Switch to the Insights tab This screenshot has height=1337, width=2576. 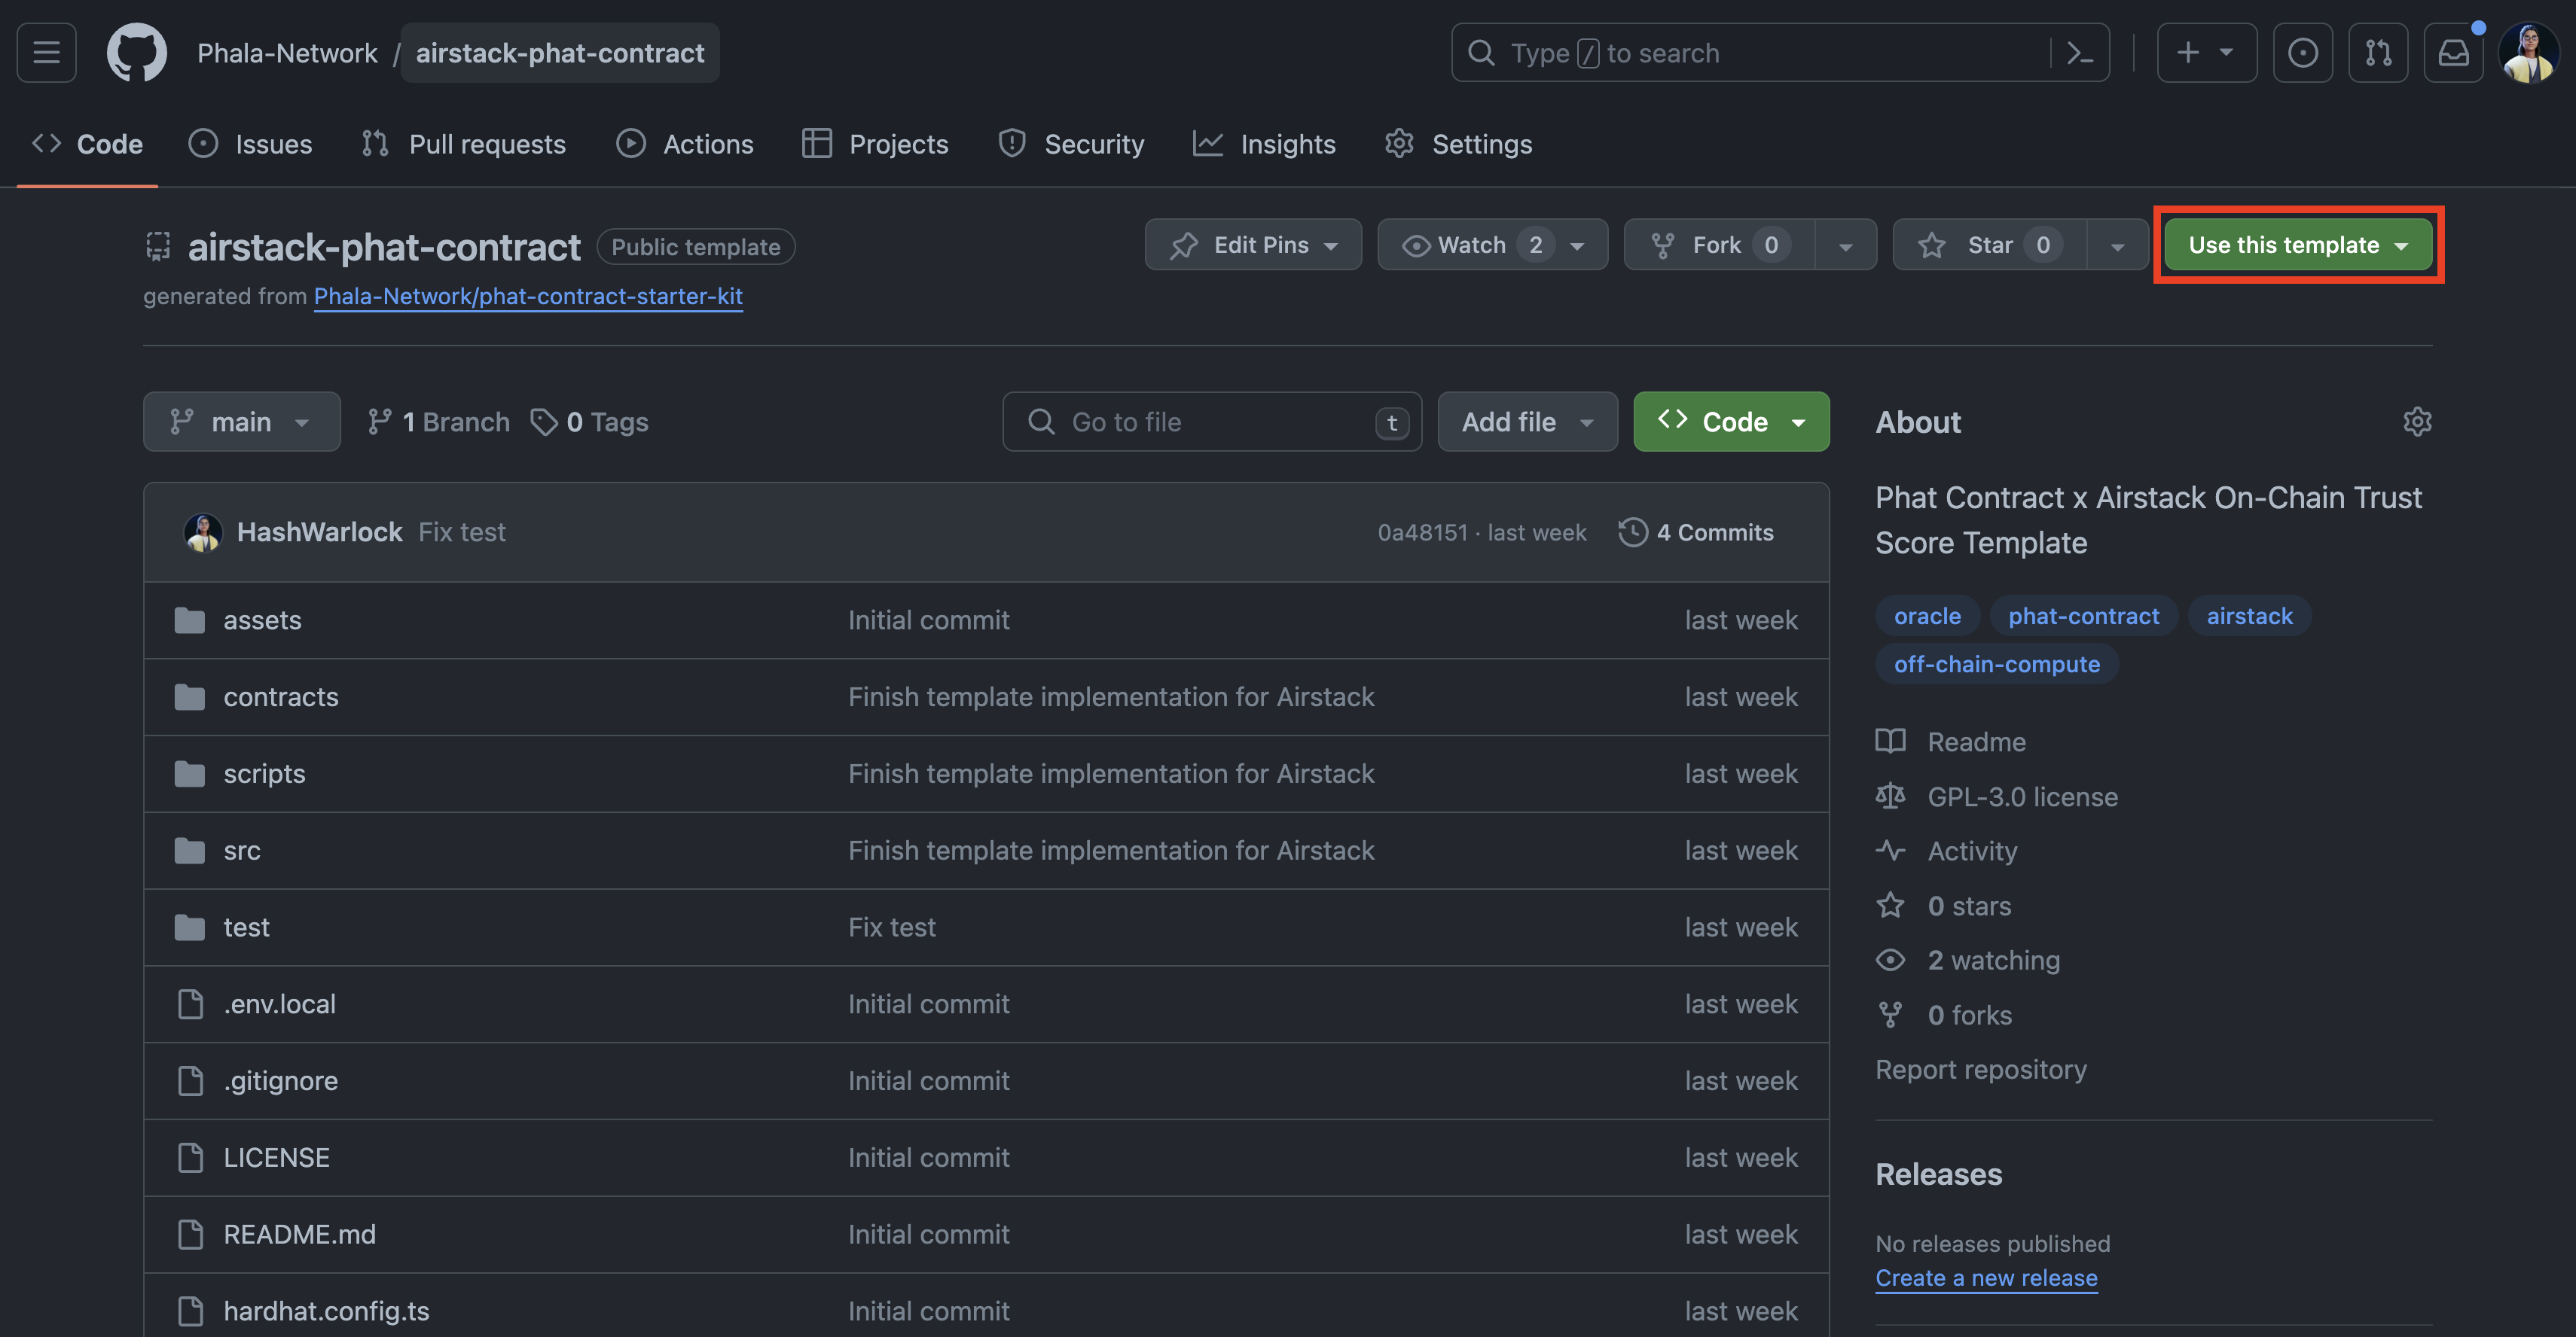click(x=1264, y=144)
